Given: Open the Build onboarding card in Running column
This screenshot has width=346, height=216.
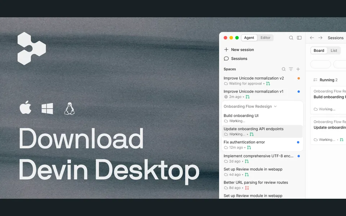Looking at the screenshot, I should (x=328, y=100).
